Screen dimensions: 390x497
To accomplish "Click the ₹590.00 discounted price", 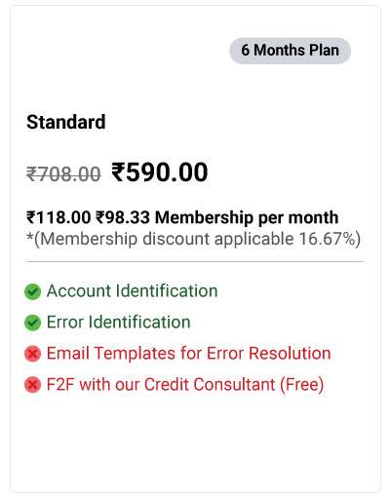I will pos(160,172).
